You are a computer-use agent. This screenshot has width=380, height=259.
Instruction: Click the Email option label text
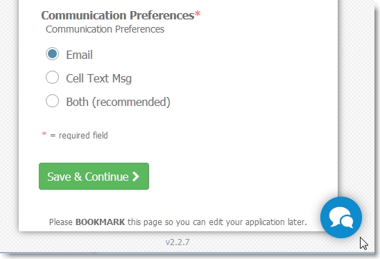[79, 55]
